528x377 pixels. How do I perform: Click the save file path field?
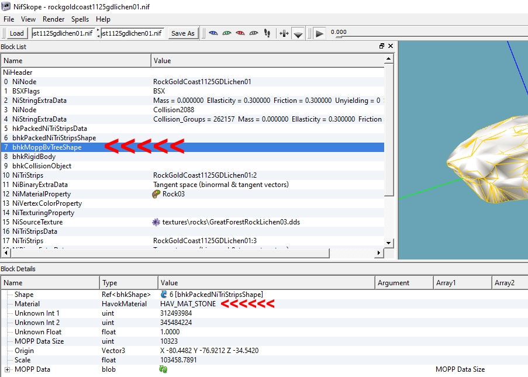point(132,33)
